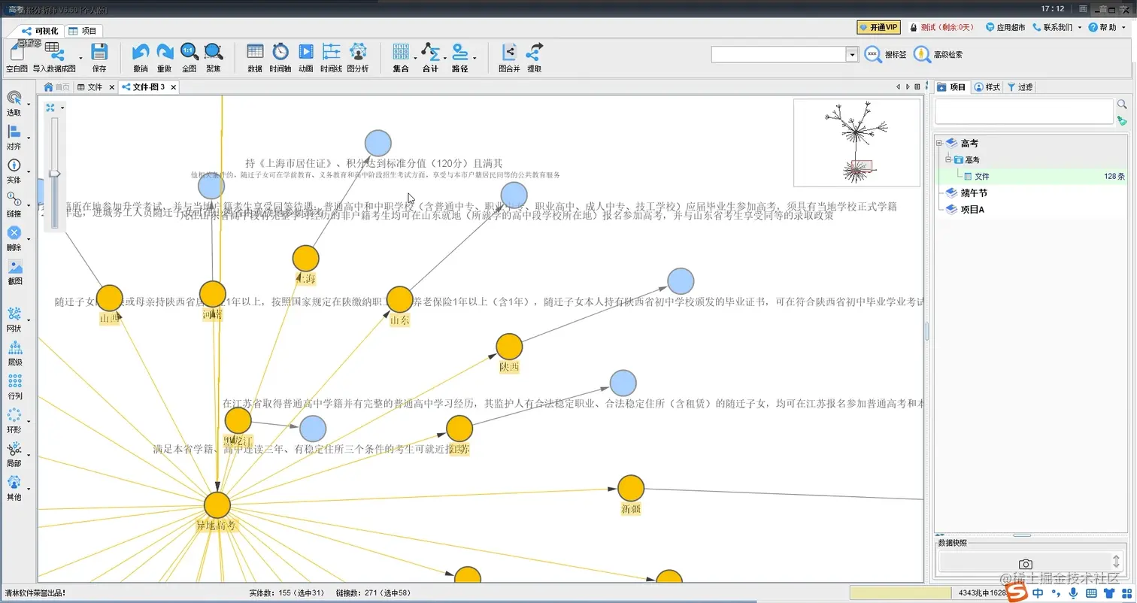This screenshot has height=603, width=1137.
Task: Open the 其他 other layouts tool
Action: point(14,489)
